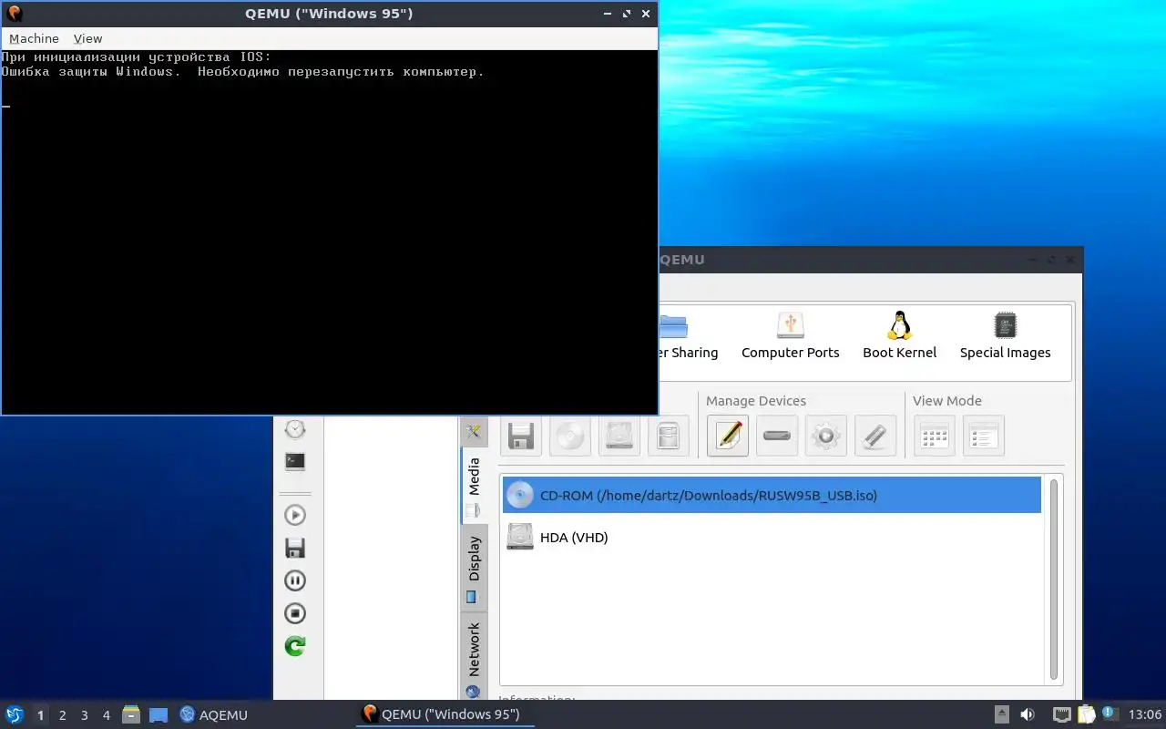Save VM state with floppy icon in sidebar

point(295,548)
